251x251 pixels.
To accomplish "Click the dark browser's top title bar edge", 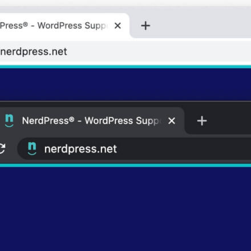I will (125, 104).
